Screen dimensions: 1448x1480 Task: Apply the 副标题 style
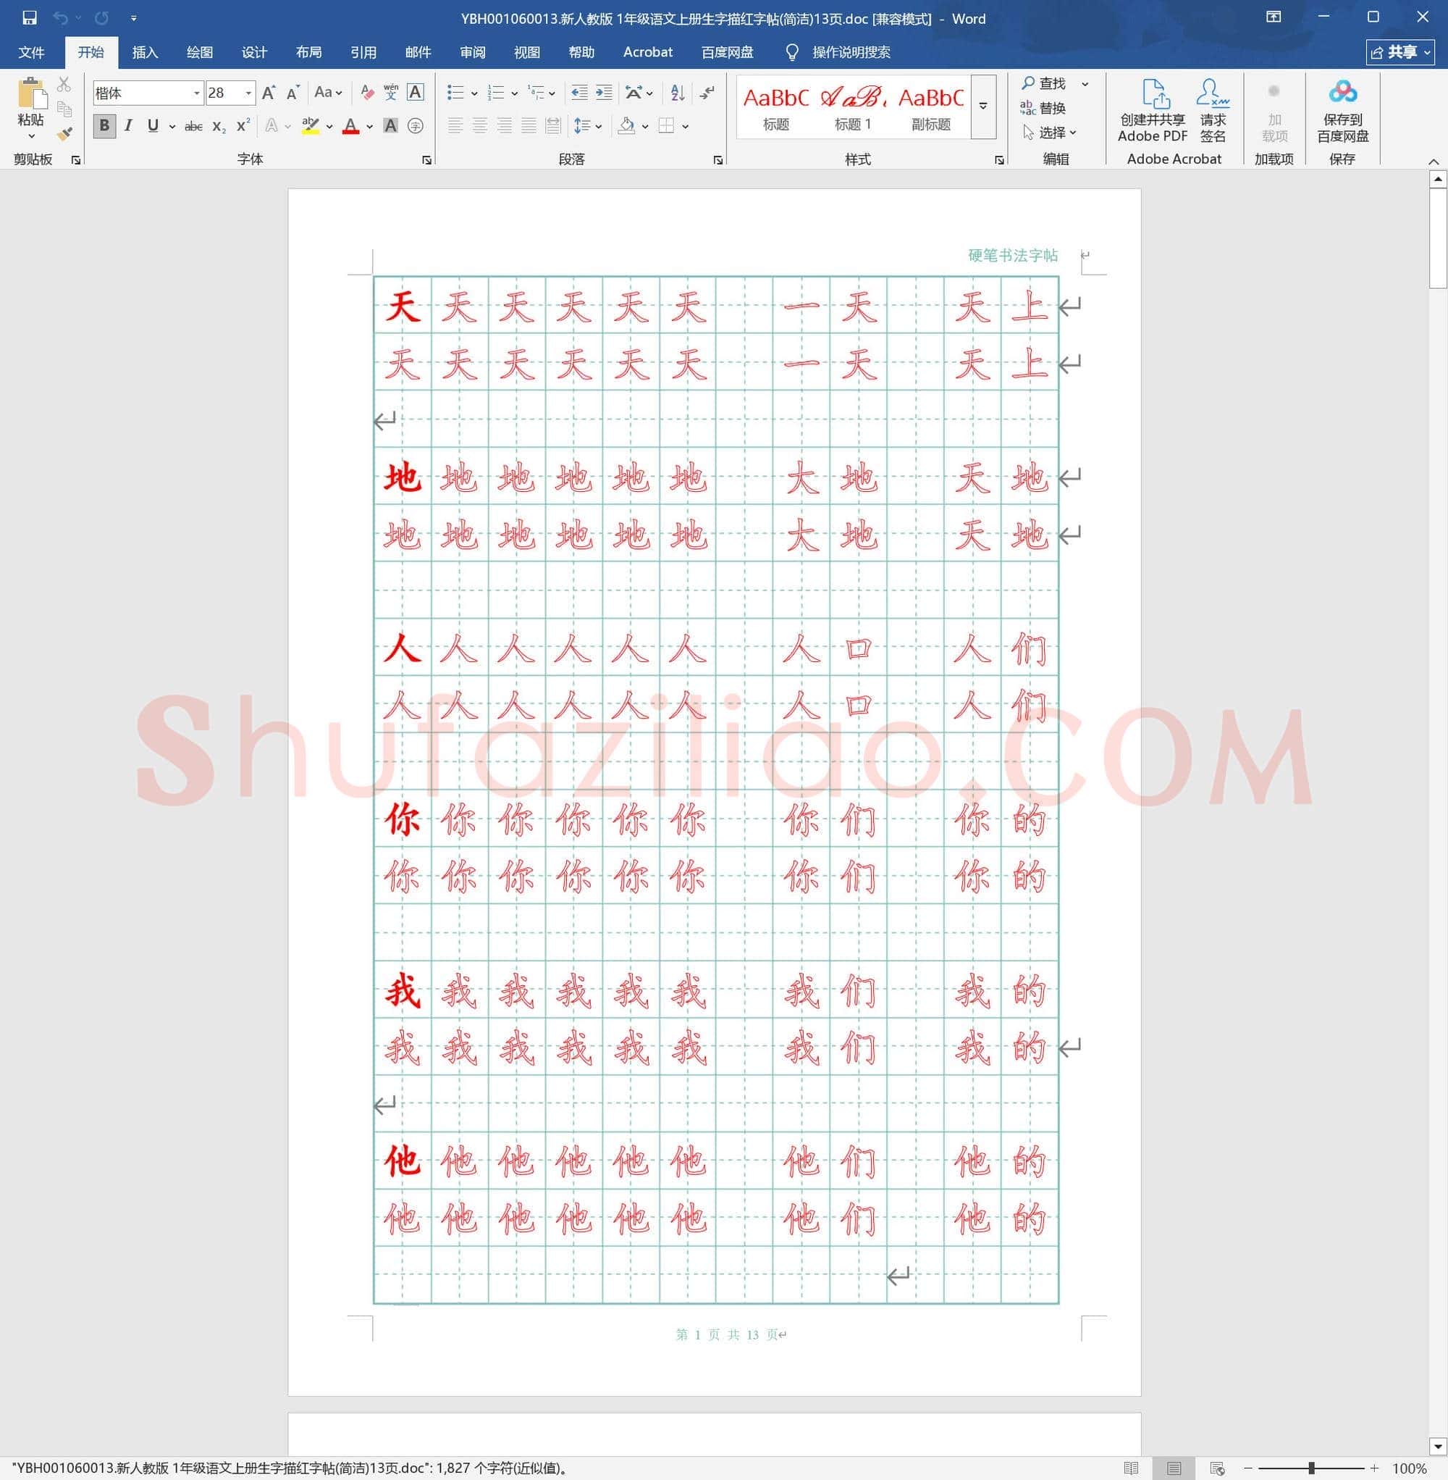pyautogui.click(x=930, y=107)
